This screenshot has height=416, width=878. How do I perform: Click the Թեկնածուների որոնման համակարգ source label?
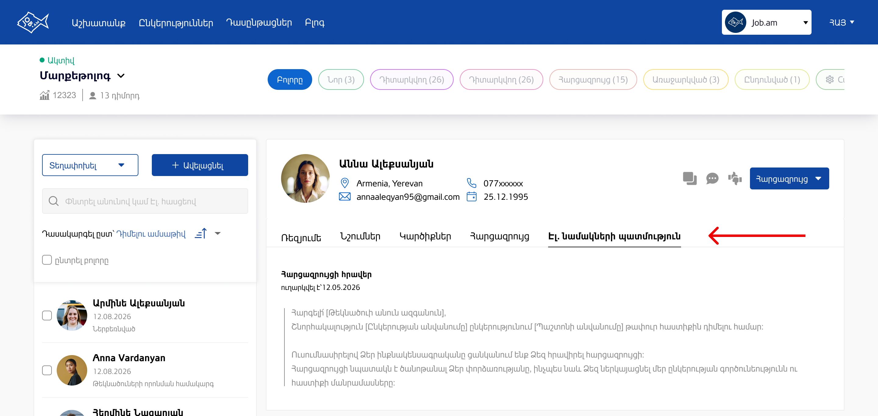[x=153, y=384]
